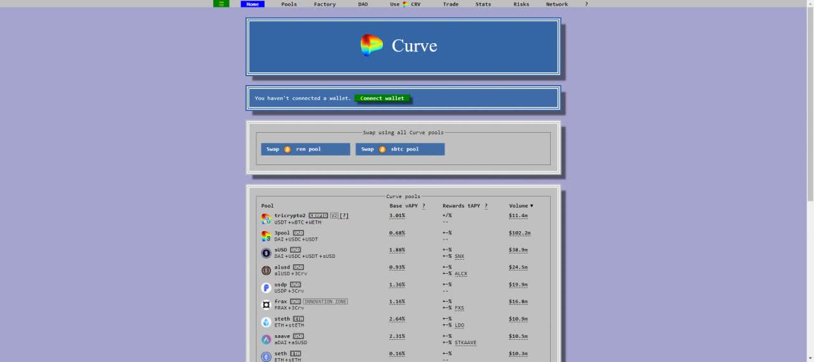Click the $38.9m volume value
This screenshot has height=362, width=814.
(518, 250)
